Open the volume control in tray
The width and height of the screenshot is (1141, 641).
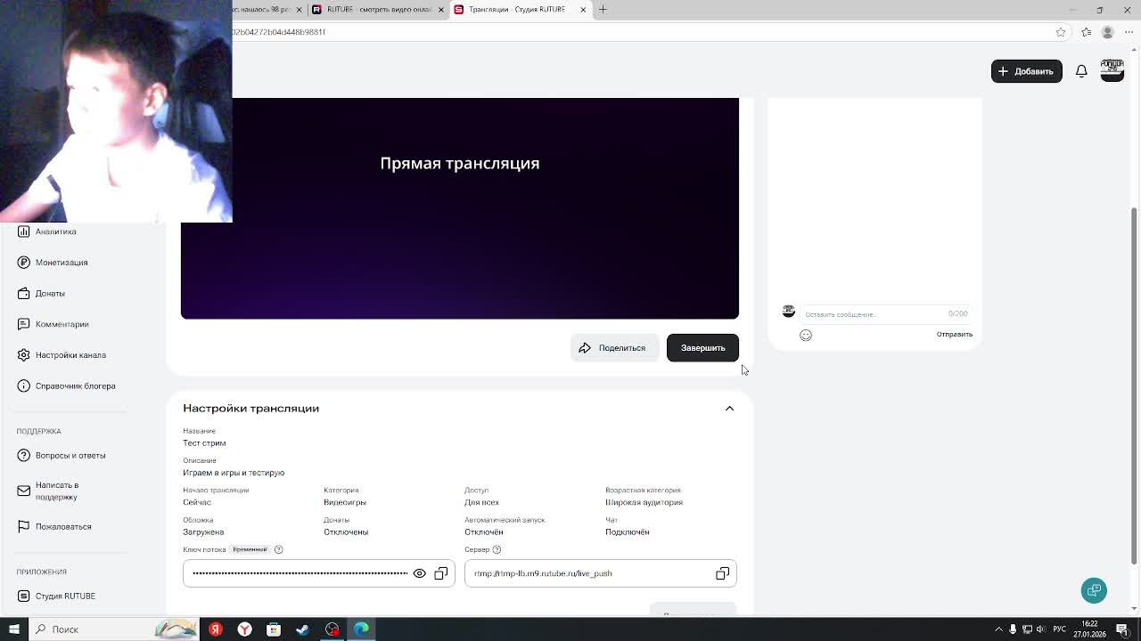[1041, 629]
